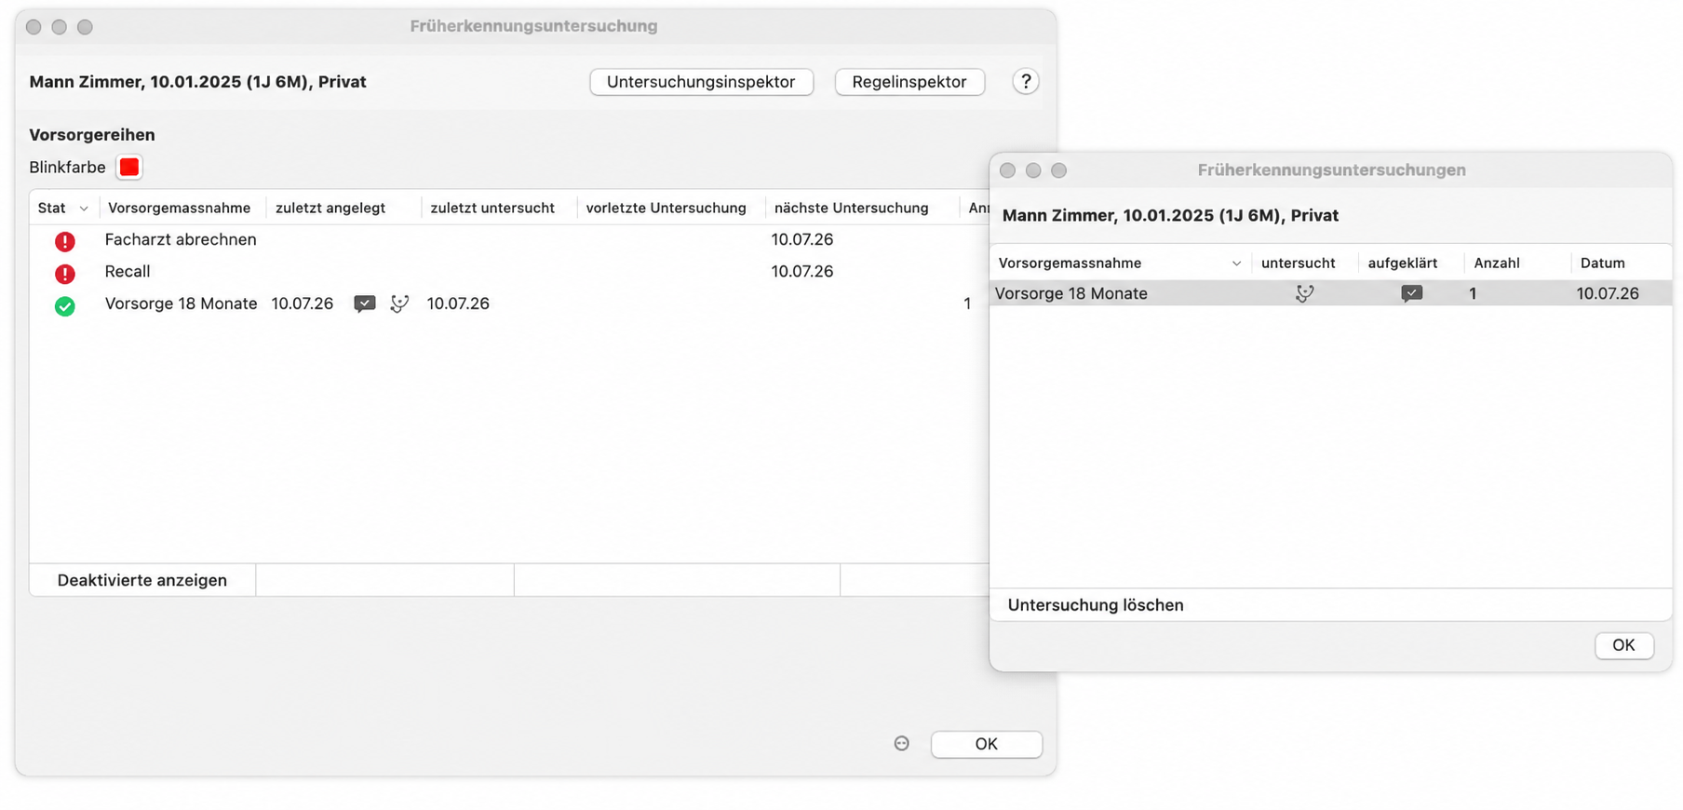This screenshot has height=810, width=1683.
Task: Expand the Stat column sort chevron
Action: click(x=84, y=209)
